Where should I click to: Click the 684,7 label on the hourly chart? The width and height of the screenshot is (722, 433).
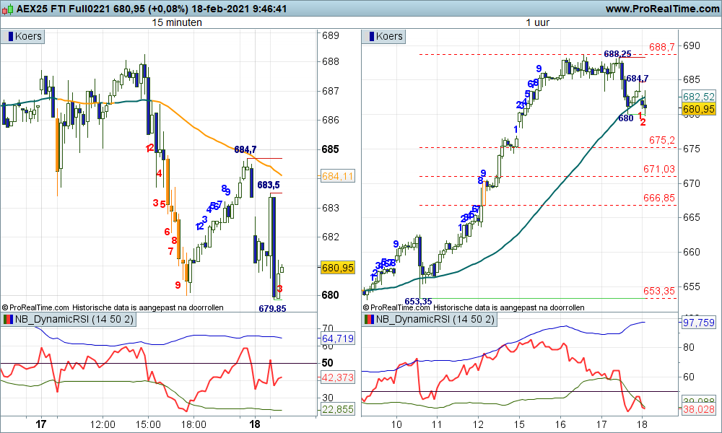coord(638,78)
